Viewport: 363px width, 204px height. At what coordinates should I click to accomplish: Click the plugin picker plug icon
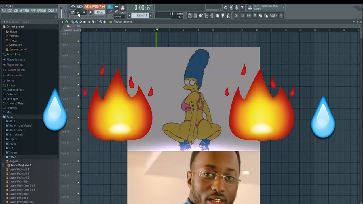click(223, 16)
